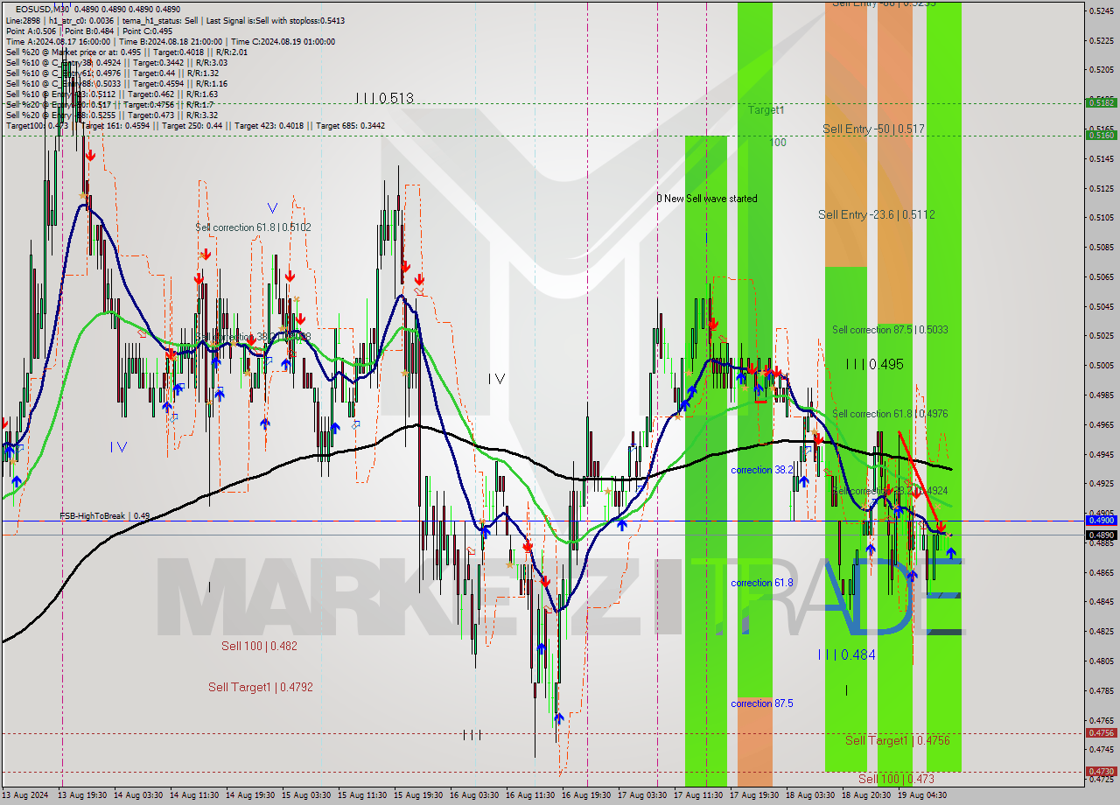Click the 0.5245 price axis value
The width and height of the screenshot is (1120, 805).
tap(1100, 10)
